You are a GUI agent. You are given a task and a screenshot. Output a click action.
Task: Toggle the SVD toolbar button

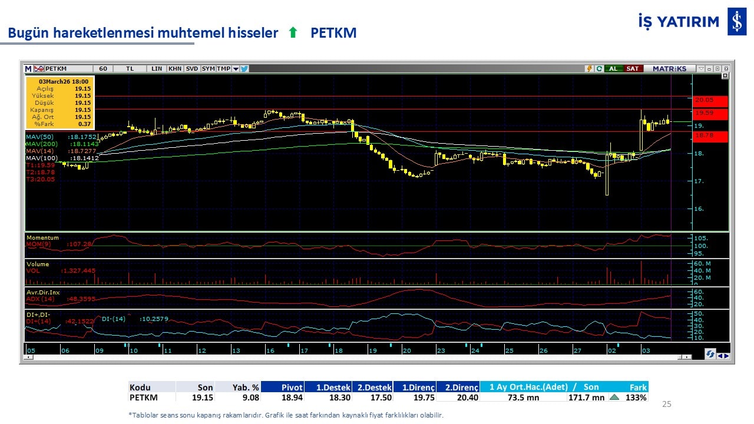(192, 68)
